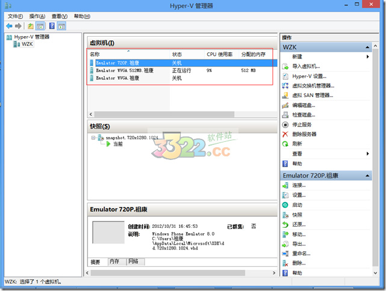
Task: Open the 设置 action for Emulator 720P
Action: point(299,195)
